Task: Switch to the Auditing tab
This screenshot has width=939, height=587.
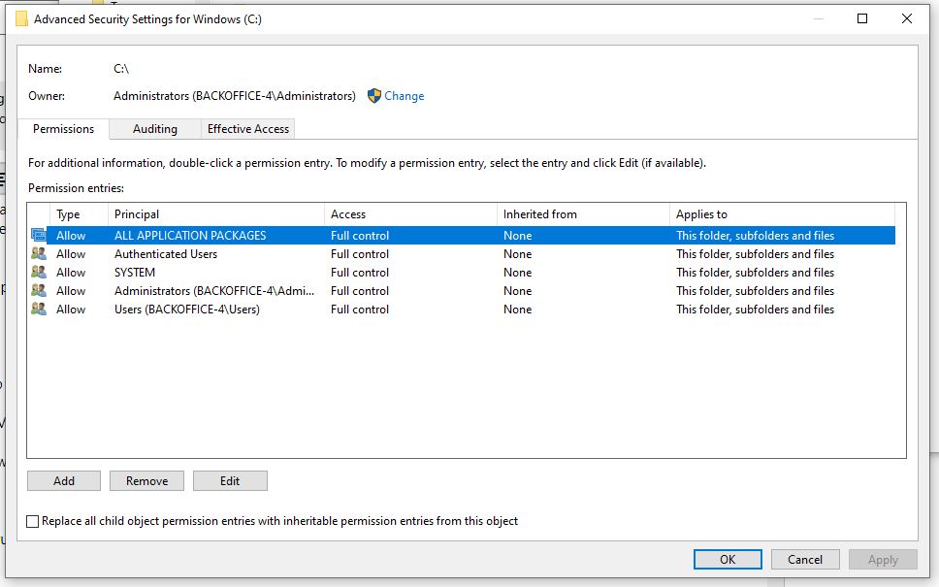Action: (x=155, y=129)
